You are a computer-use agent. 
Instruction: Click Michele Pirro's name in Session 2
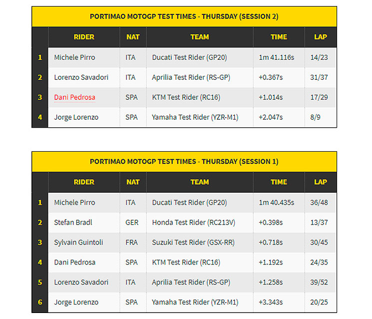pyautogui.click(x=74, y=57)
